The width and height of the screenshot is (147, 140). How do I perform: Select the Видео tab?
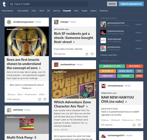tap(93, 11)
